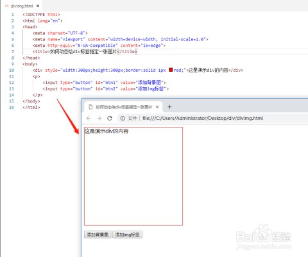This screenshot has height=257, width=308.
Task: Click the HTML file icon on editor tab
Action: (x=6, y=6)
